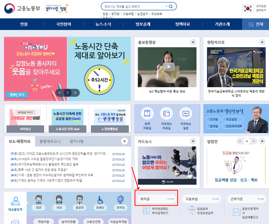The width and height of the screenshot is (269, 224).
Task: Open ILO 핵심협약 비준 홍보 영상 caption
Action: click(x=167, y=92)
